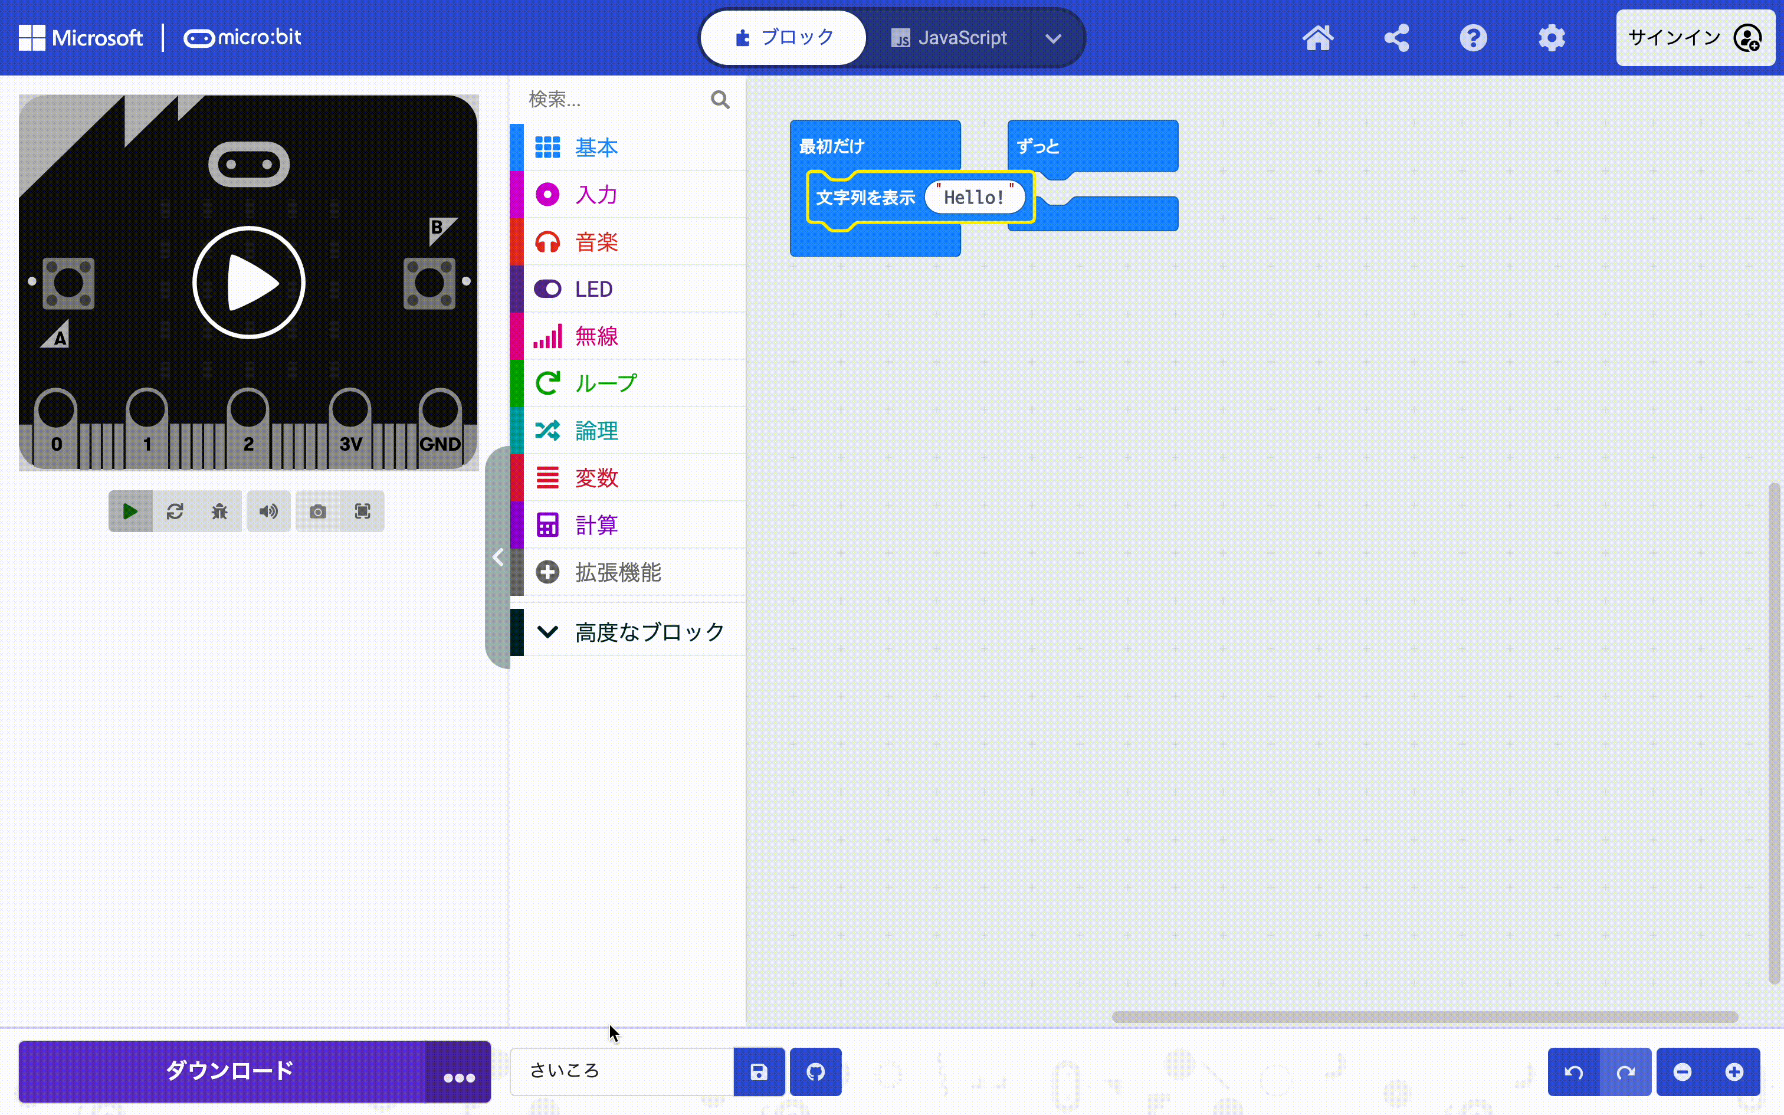Open the 基本 block category
The width and height of the screenshot is (1784, 1115).
click(628, 147)
